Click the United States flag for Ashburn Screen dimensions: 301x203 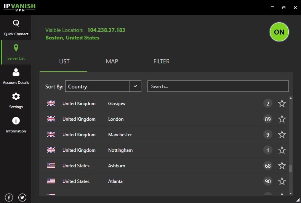(51, 165)
